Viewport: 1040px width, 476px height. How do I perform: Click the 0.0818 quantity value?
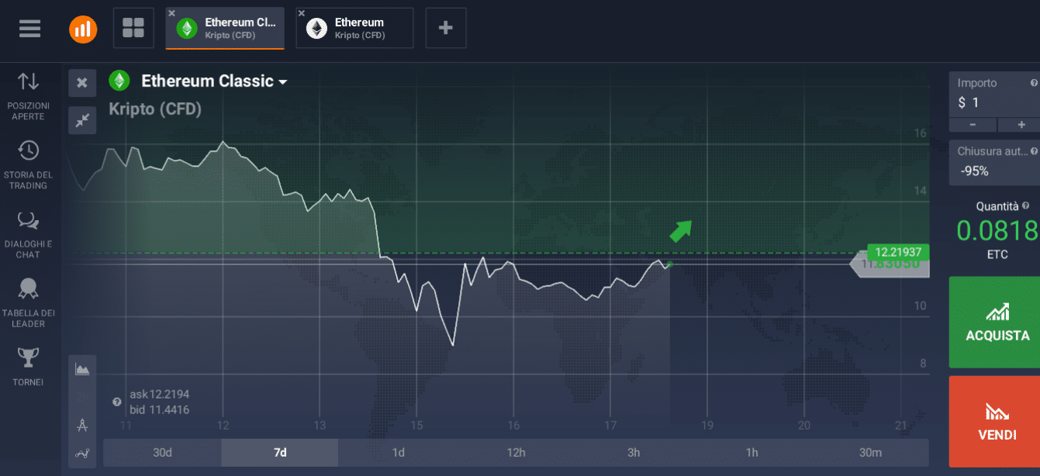tap(997, 230)
